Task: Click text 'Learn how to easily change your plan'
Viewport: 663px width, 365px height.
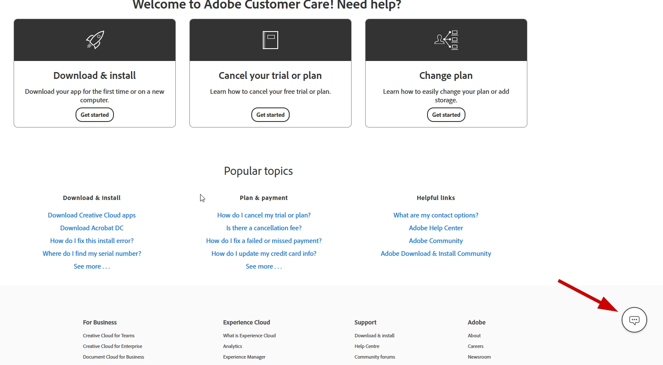Action: (436, 92)
